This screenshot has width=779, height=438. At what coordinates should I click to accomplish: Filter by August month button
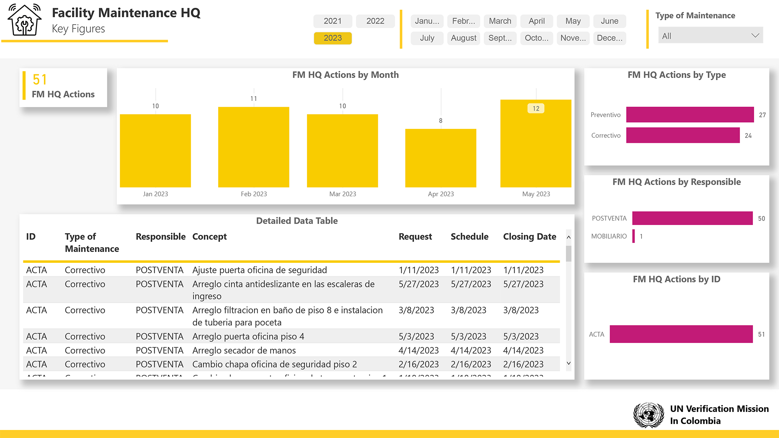point(464,38)
